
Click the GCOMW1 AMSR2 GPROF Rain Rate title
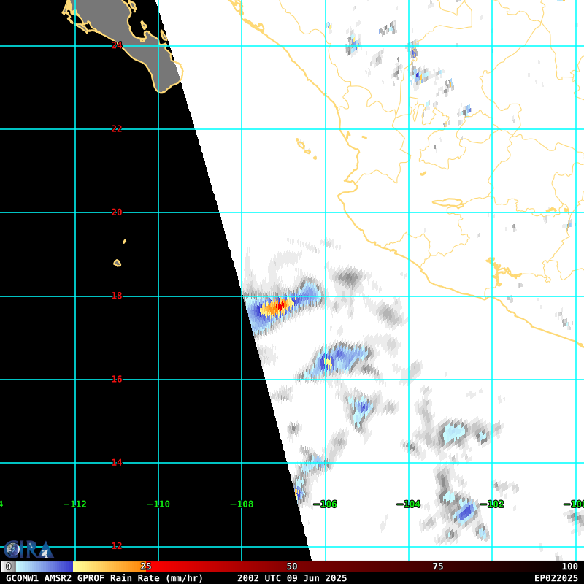(x=104, y=578)
